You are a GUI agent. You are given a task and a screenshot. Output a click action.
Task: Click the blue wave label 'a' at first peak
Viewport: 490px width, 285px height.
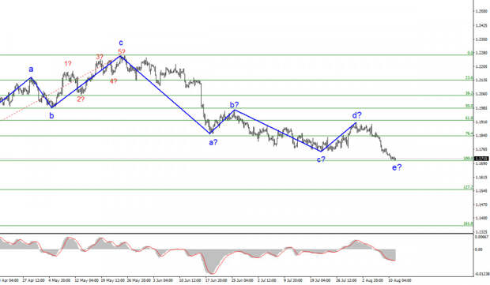(31, 69)
